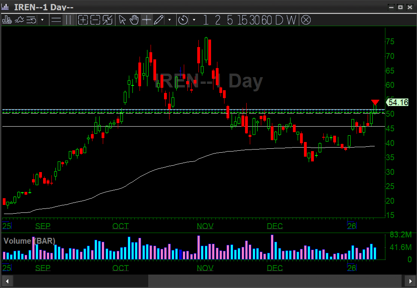
Task: Click the 40 price scale label
Action: pyautogui.click(x=390, y=143)
